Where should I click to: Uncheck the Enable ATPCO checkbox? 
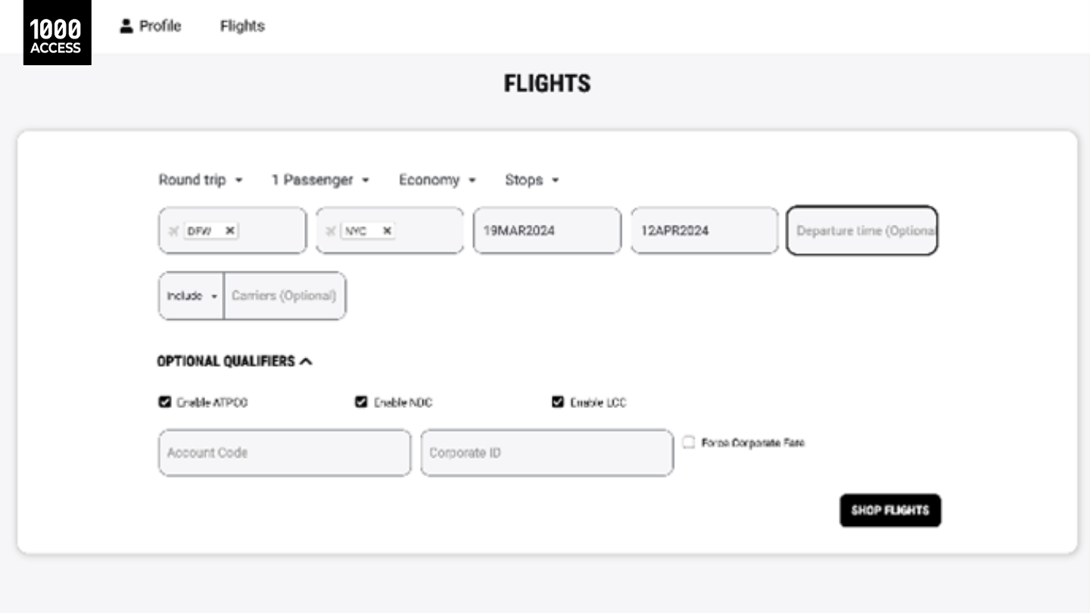(164, 402)
